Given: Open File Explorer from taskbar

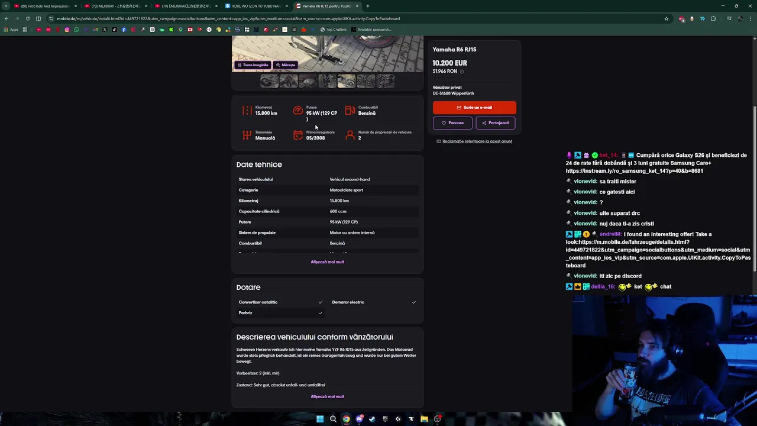Looking at the screenshot, I should tap(424, 419).
